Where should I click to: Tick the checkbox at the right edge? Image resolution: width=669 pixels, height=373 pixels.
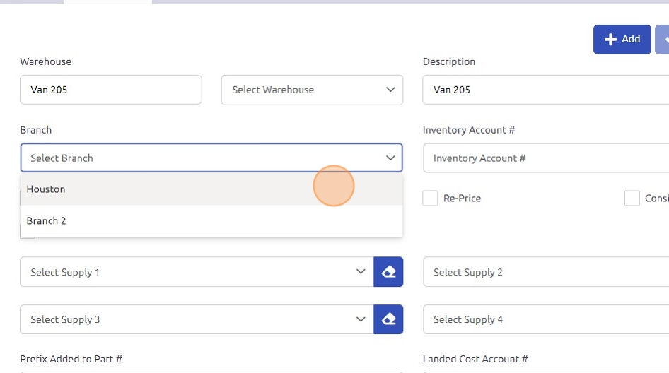632,199
